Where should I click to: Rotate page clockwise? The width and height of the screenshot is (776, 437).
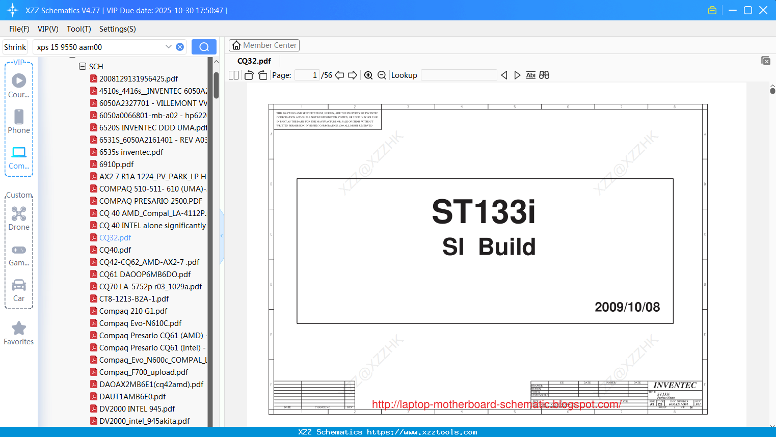[262, 75]
